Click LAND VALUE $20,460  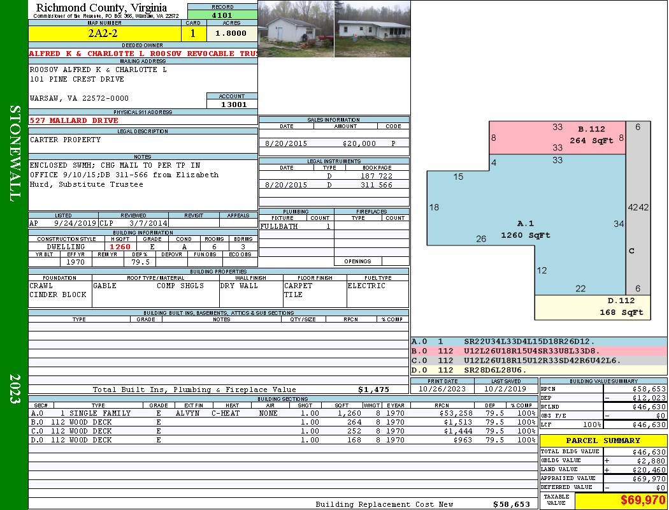coord(649,470)
